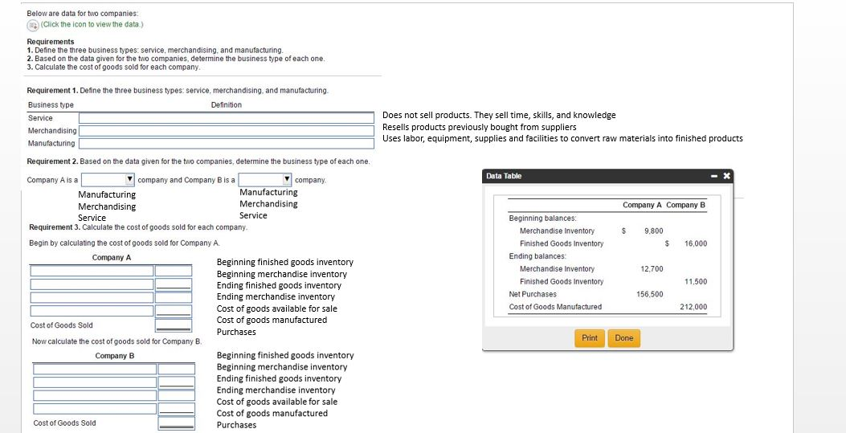Select 'Beginning merchandise inventory' for Company A
This screenshot has height=433, width=846.
[x=282, y=275]
